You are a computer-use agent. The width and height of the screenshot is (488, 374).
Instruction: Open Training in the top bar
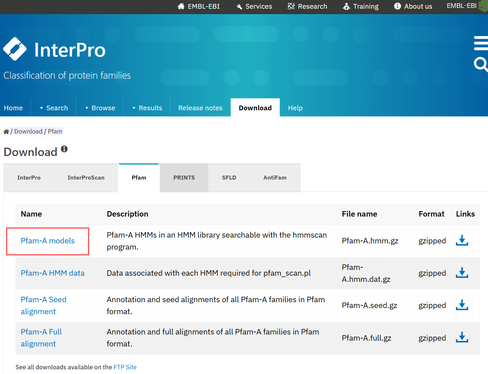click(x=360, y=6)
